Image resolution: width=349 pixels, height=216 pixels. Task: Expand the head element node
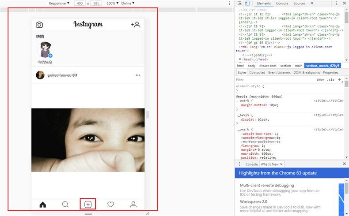pos(240,59)
